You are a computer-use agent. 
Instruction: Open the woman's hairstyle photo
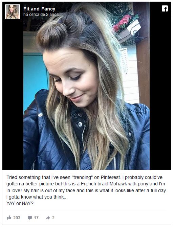click(87, 86)
